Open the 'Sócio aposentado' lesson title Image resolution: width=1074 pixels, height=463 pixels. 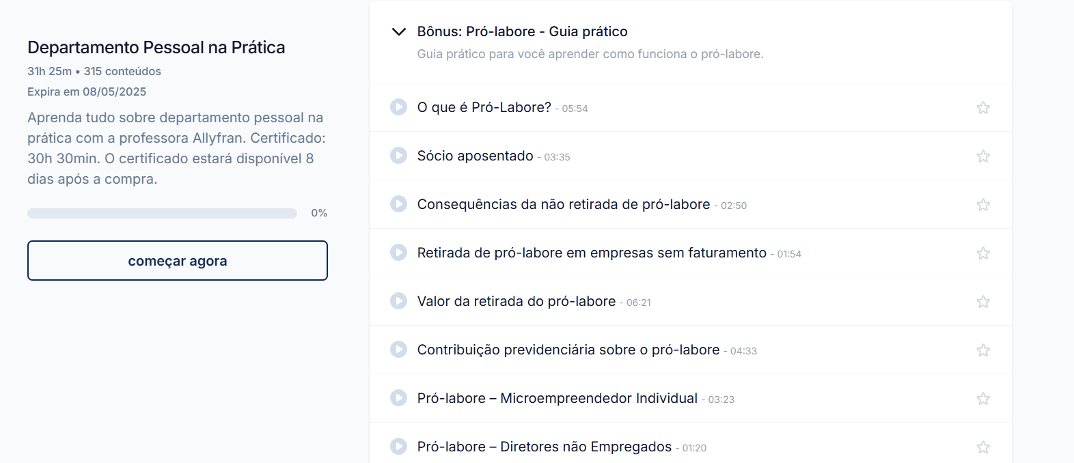click(x=476, y=156)
